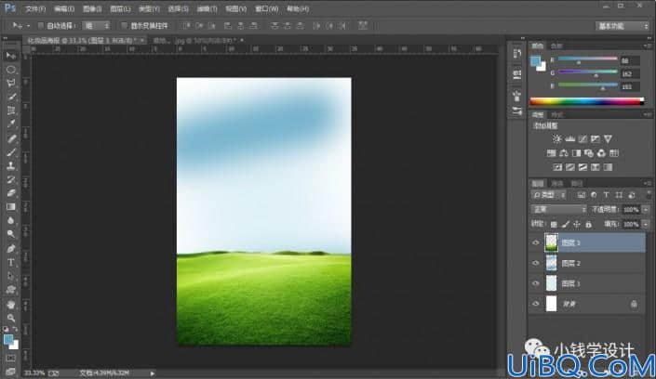The height and width of the screenshot is (379, 656).
Task: Select the Lasso tool
Action: [11, 83]
